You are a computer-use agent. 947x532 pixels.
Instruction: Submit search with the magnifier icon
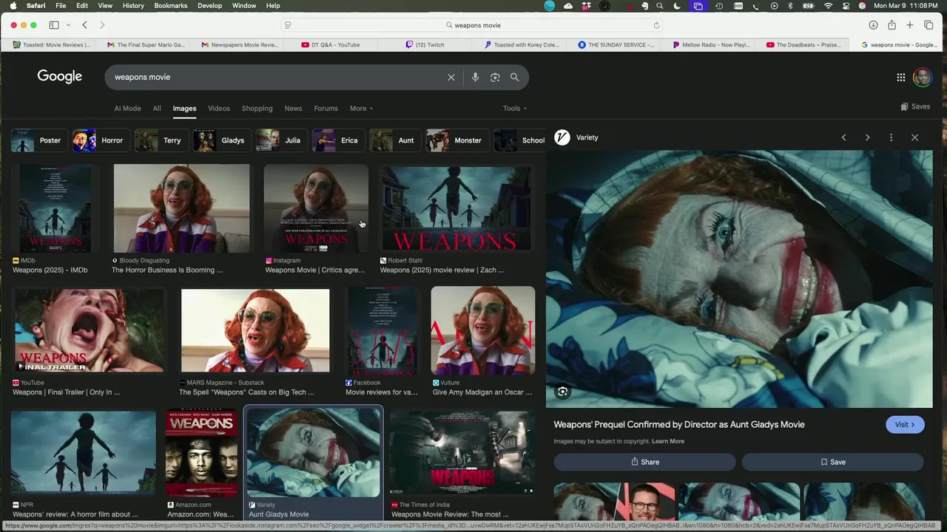[x=514, y=77]
